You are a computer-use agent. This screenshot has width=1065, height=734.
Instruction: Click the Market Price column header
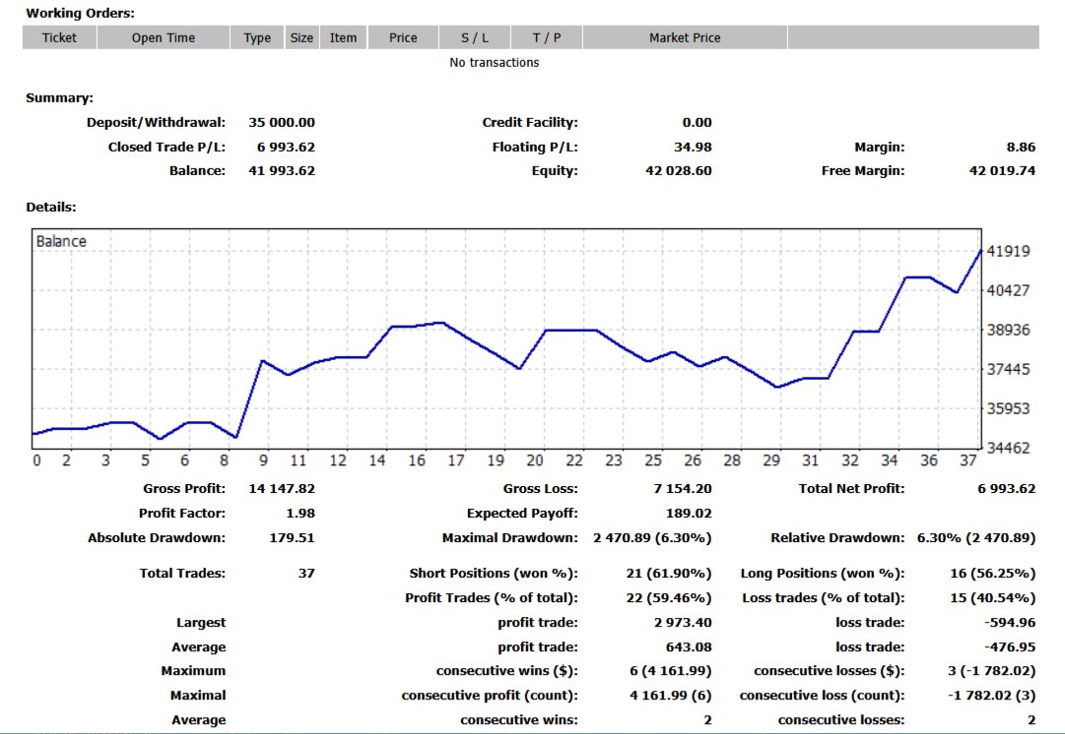pyautogui.click(x=685, y=37)
